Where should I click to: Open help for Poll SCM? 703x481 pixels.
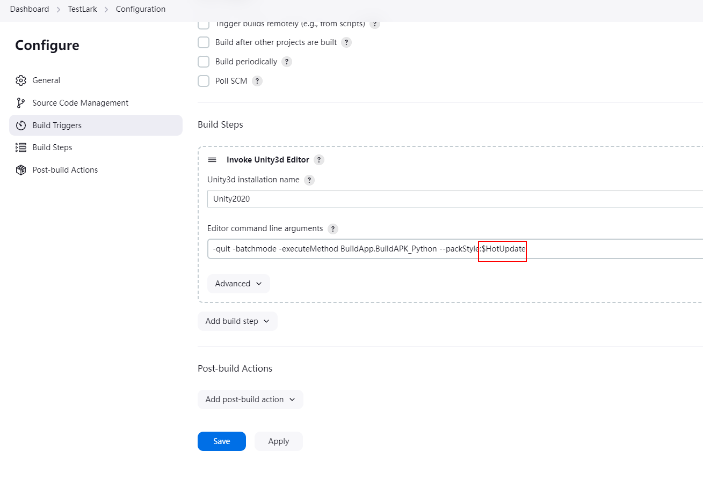point(257,81)
